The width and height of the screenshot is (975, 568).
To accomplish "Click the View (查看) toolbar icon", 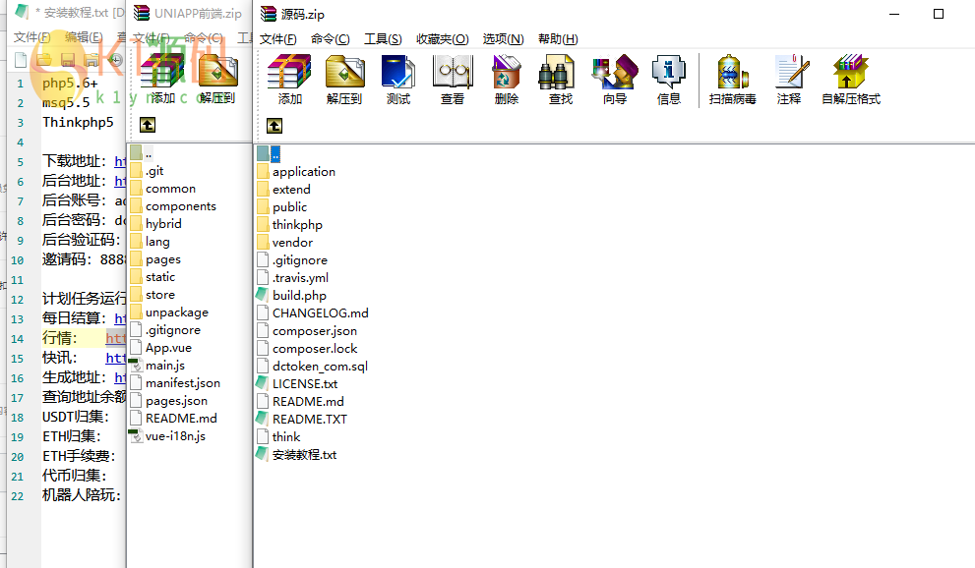I will point(452,72).
